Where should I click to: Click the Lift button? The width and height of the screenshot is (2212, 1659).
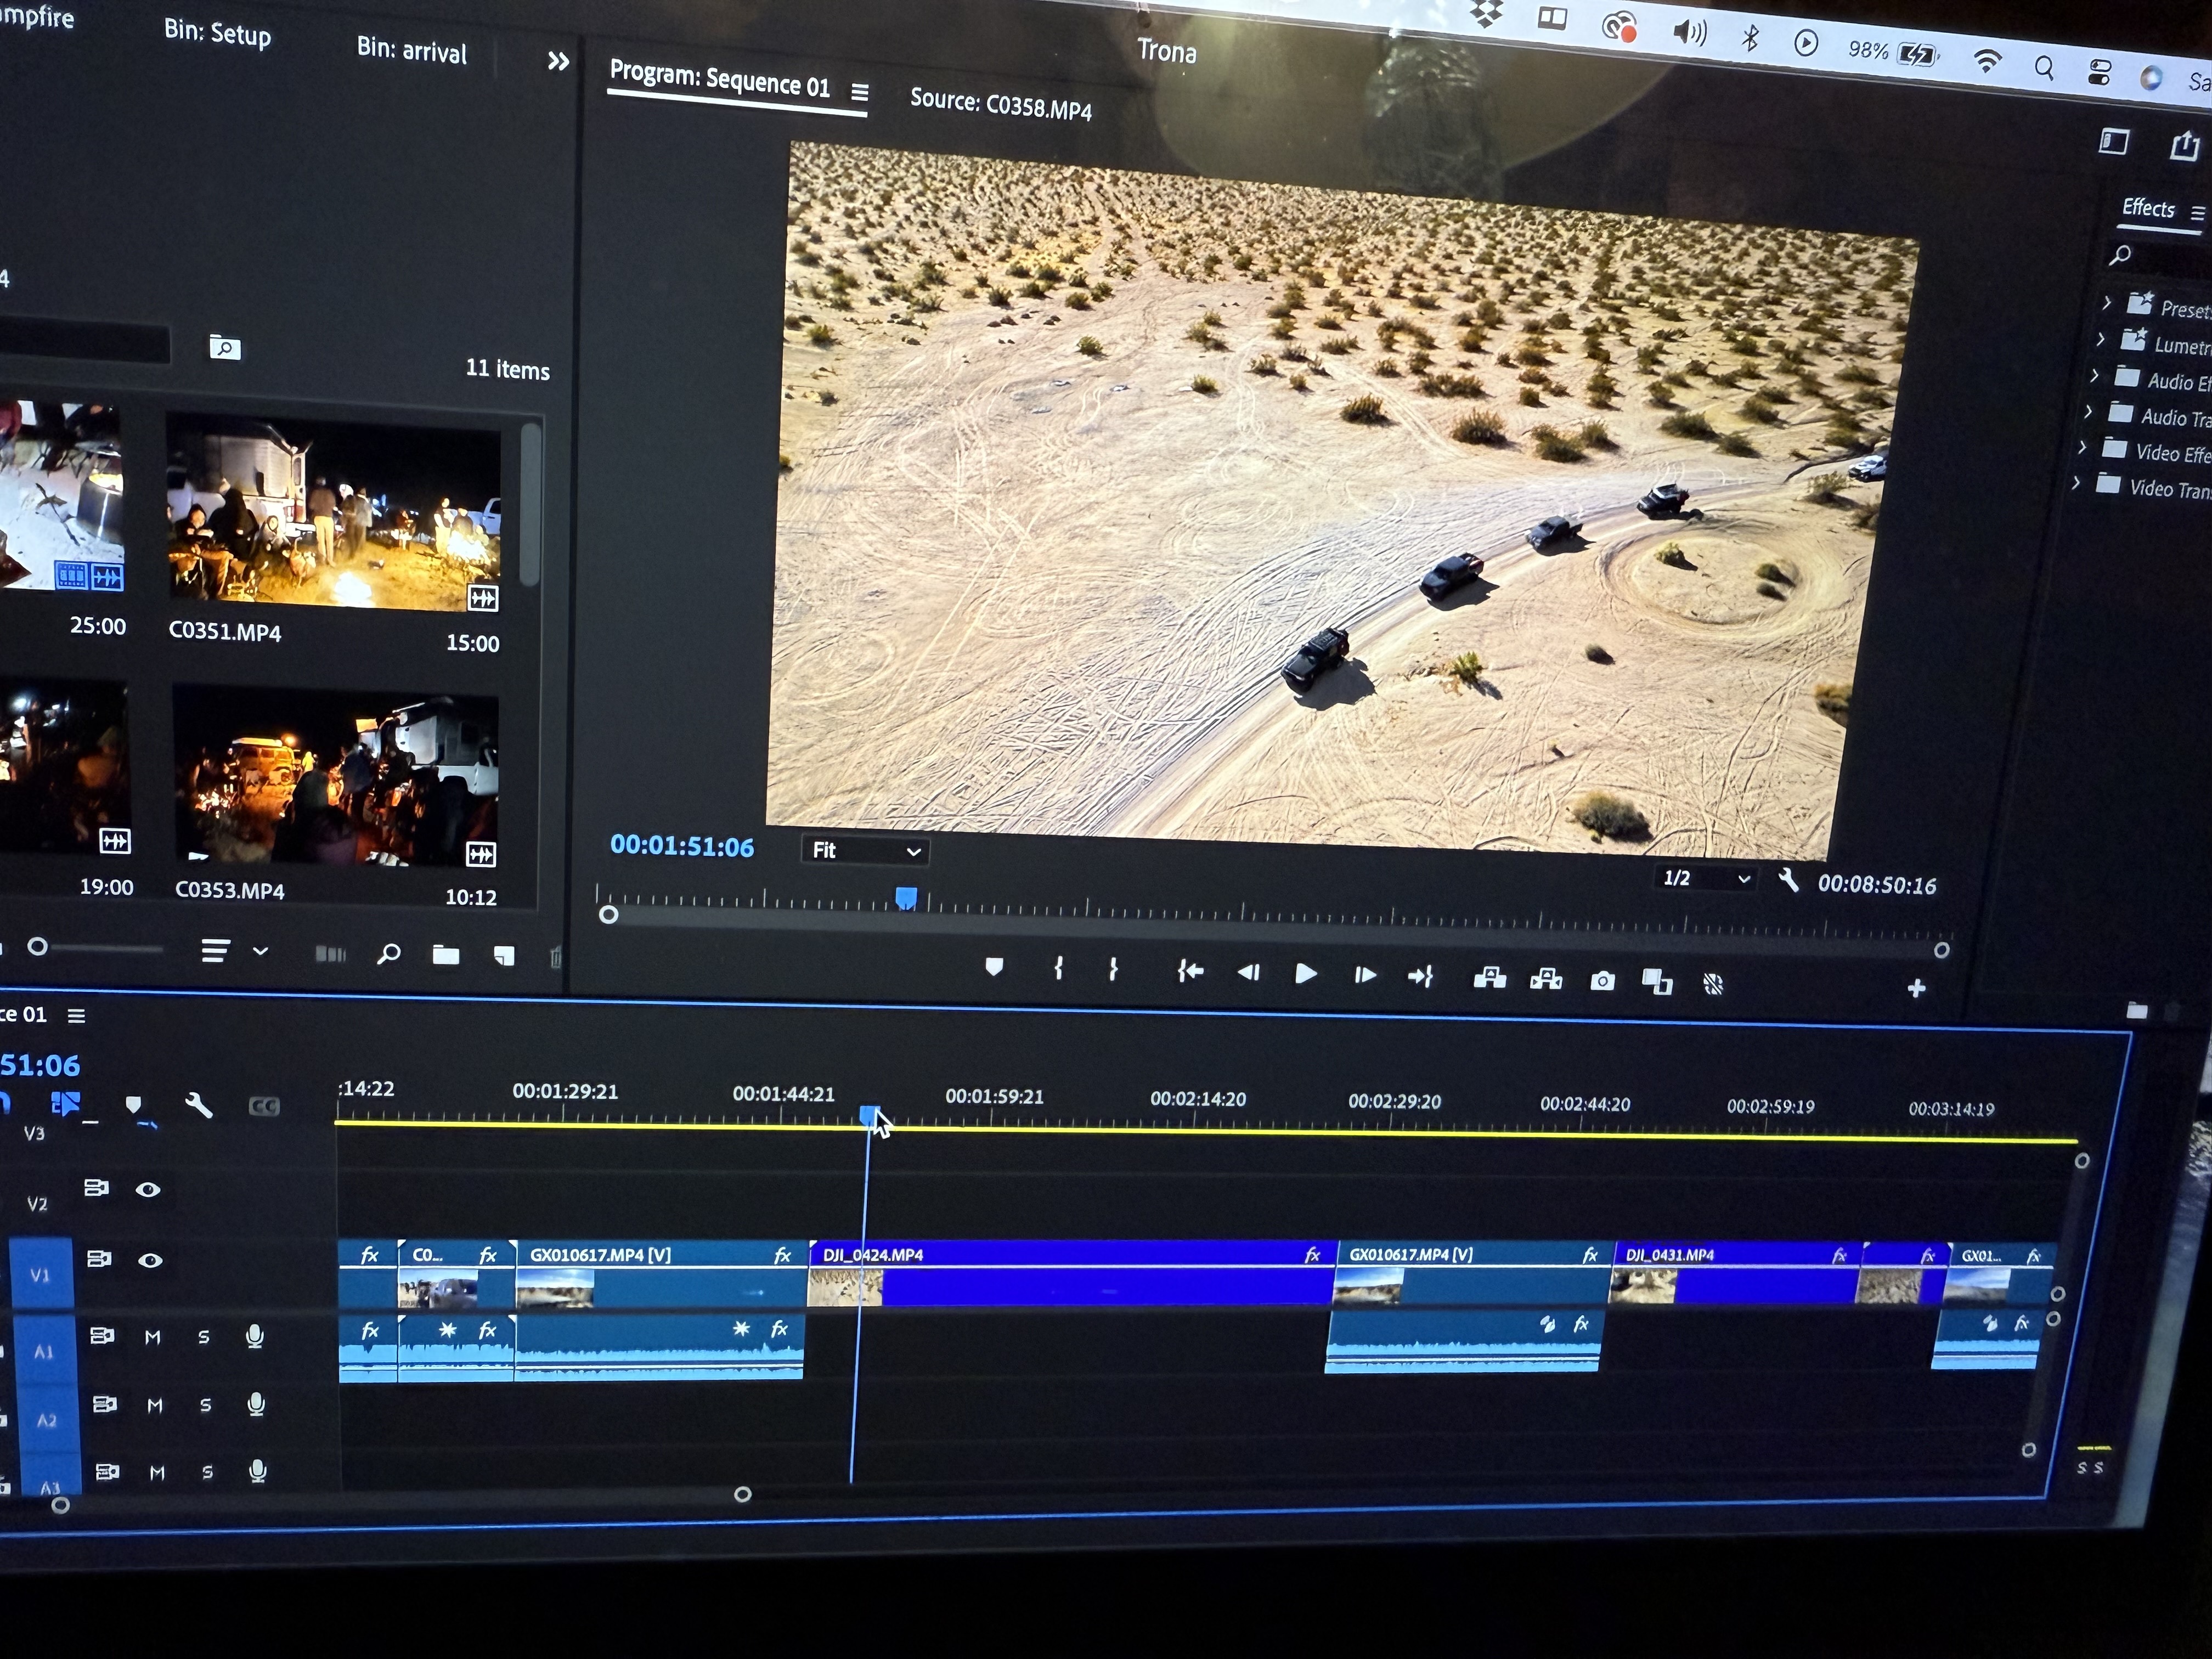pyautogui.click(x=1489, y=978)
